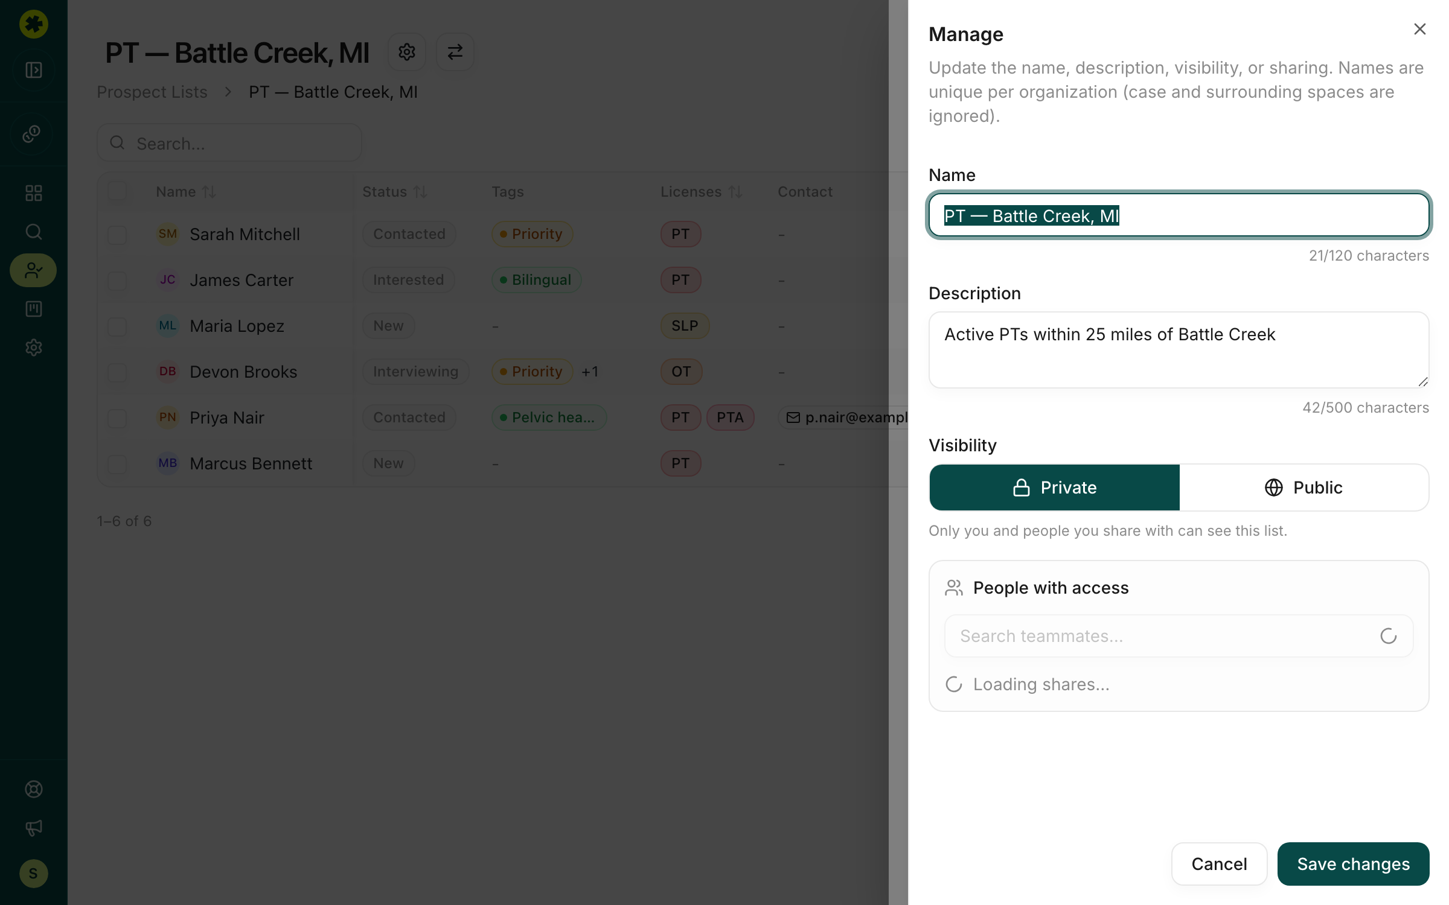The image size is (1449, 905).
Task: Click the PN avatar for Priya Nair
Action: pyautogui.click(x=168, y=418)
